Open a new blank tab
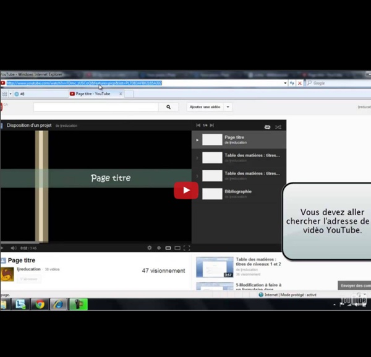 (x=129, y=94)
